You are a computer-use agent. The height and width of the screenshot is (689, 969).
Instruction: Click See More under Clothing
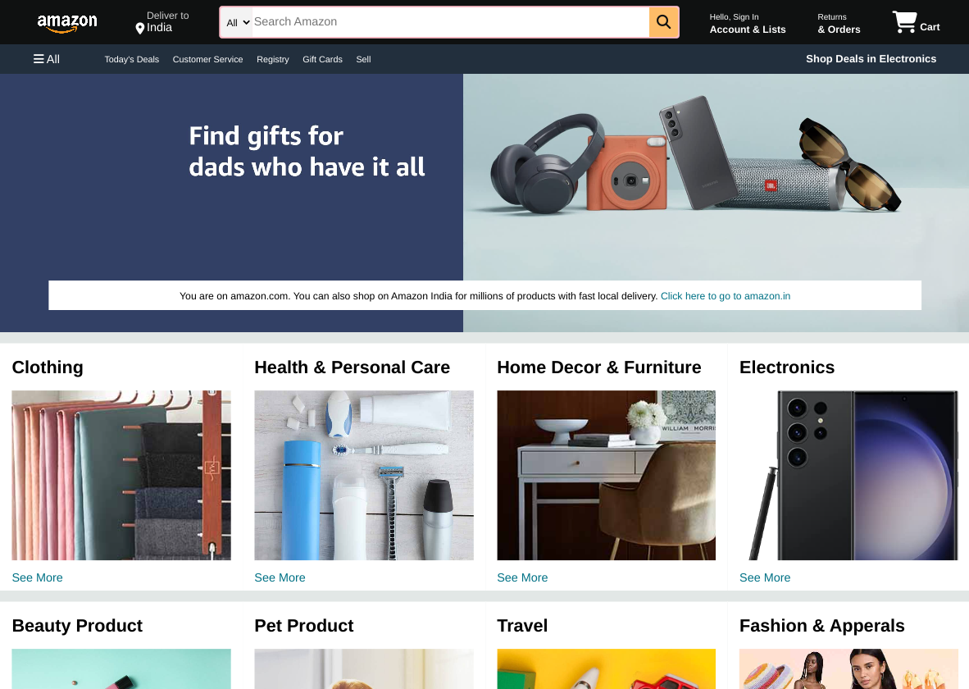point(37,577)
